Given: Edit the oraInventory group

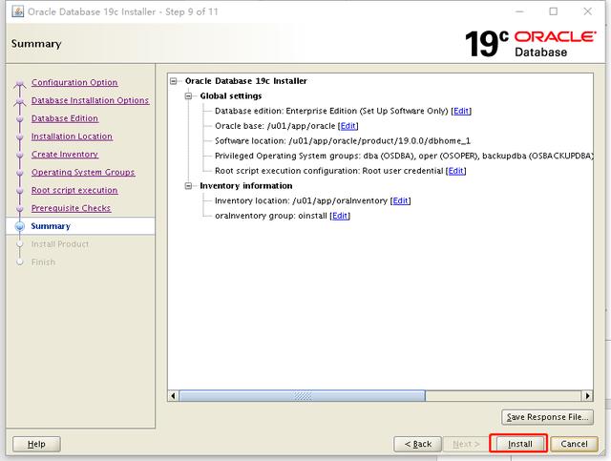Looking at the screenshot, I should click(340, 216).
